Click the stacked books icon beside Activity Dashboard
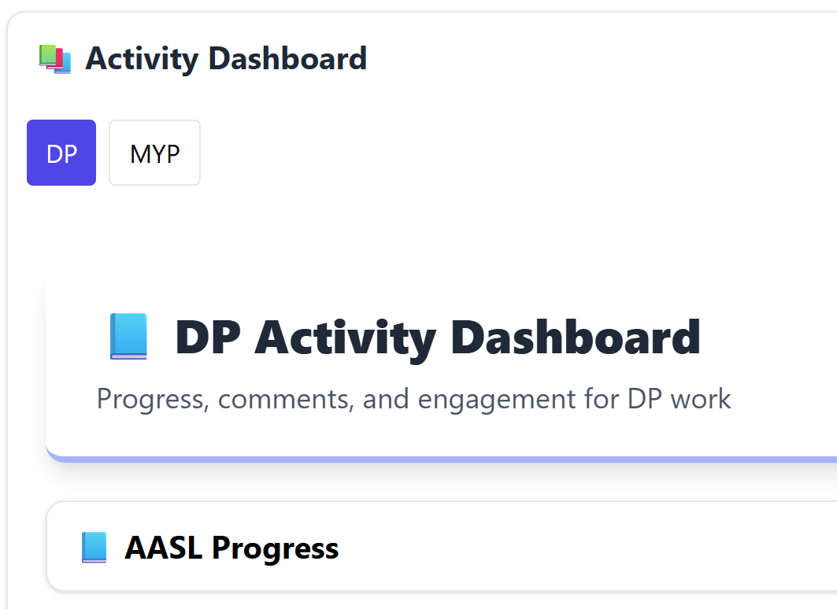837x609 pixels. click(x=54, y=59)
